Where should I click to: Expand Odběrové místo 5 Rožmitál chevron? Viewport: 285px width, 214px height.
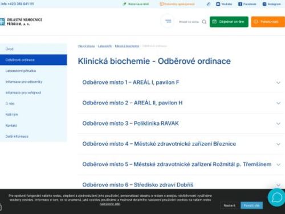coord(278,165)
